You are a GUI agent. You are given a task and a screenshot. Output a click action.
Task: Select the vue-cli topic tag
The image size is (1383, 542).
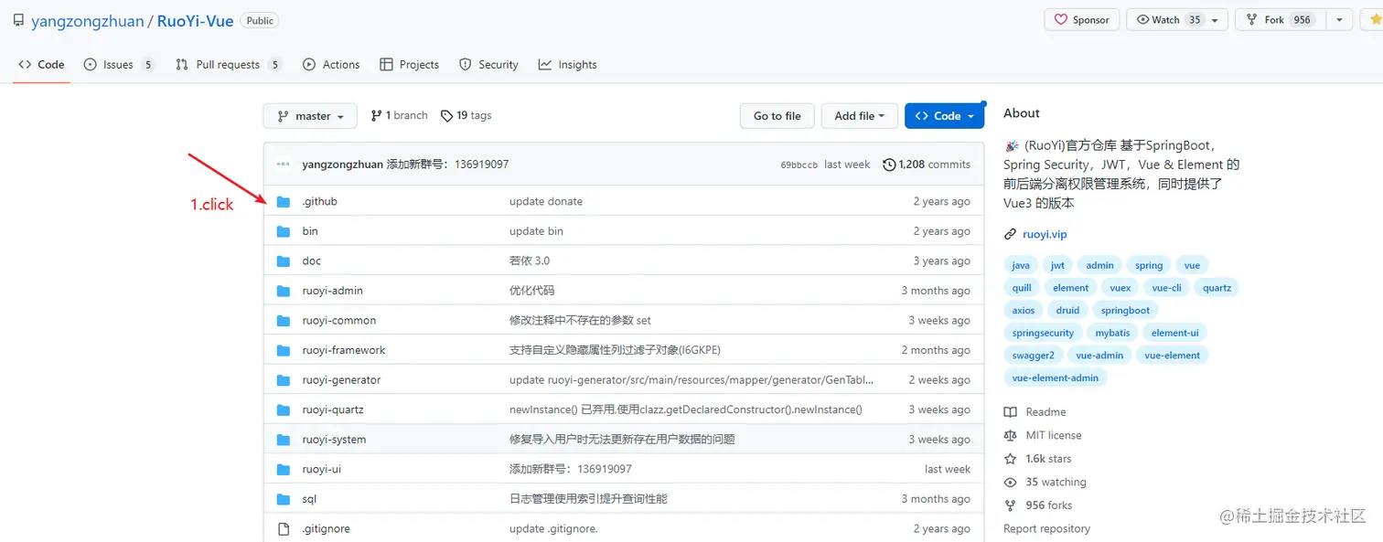pos(1167,288)
